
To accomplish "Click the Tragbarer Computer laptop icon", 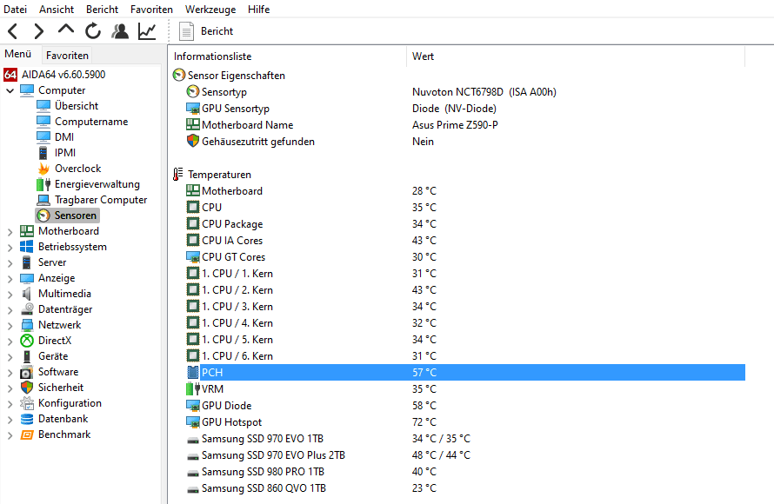I will point(43,200).
